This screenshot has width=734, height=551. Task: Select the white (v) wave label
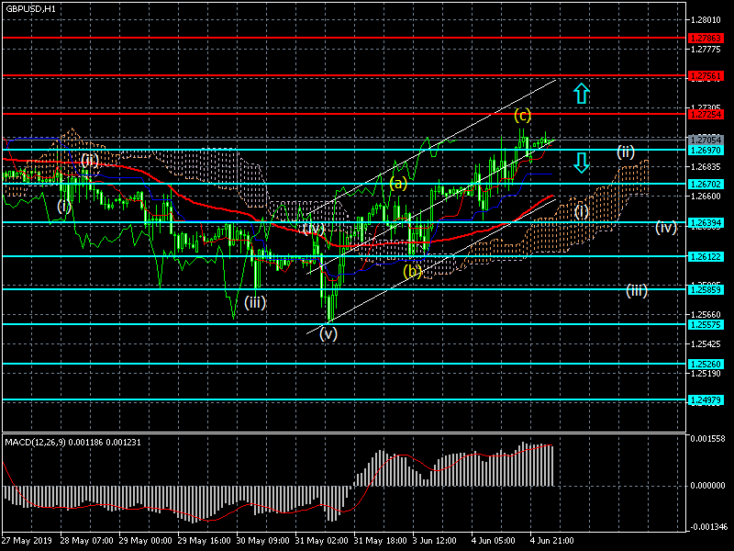tap(328, 333)
